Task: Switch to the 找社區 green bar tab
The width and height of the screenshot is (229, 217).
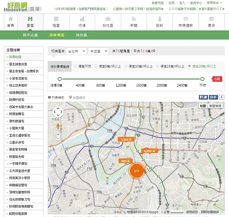Action: point(81,35)
